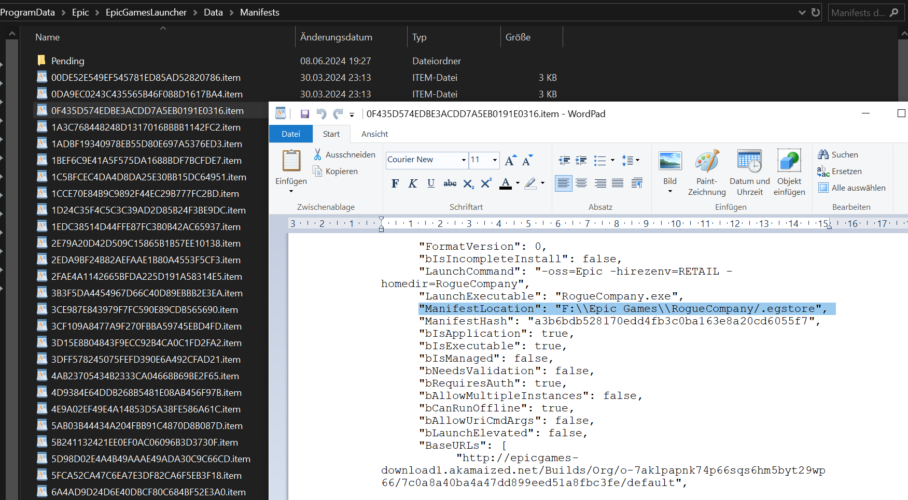Screen dimensions: 908x500
Task: Decrease the paragraph indent
Action: pos(564,160)
